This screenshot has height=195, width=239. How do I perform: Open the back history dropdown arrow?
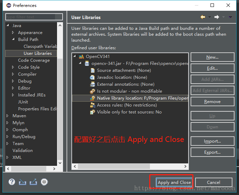209,17
